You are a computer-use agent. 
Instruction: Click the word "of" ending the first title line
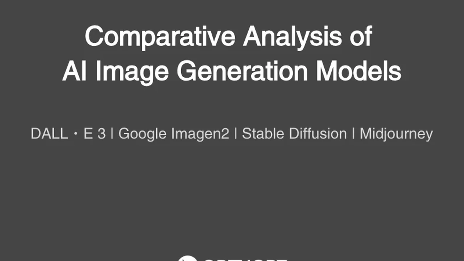361,36
